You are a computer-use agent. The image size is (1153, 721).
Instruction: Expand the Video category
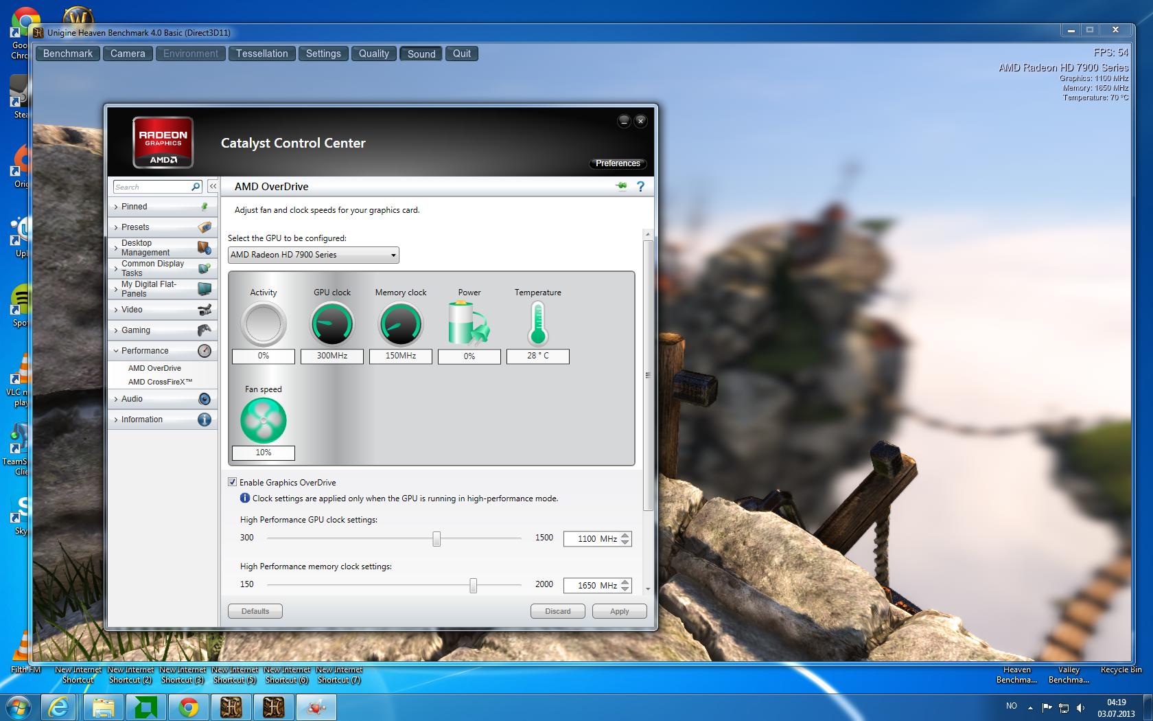[x=162, y=310]
